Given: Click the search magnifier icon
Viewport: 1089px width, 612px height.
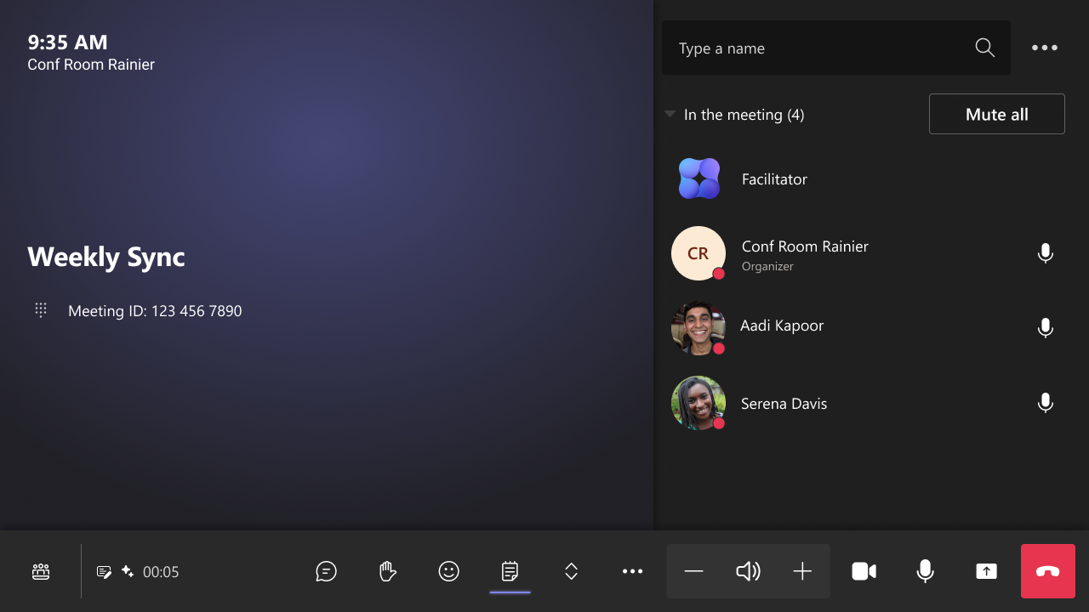Looking at the screenshot, I should click(x=984, y=48).
